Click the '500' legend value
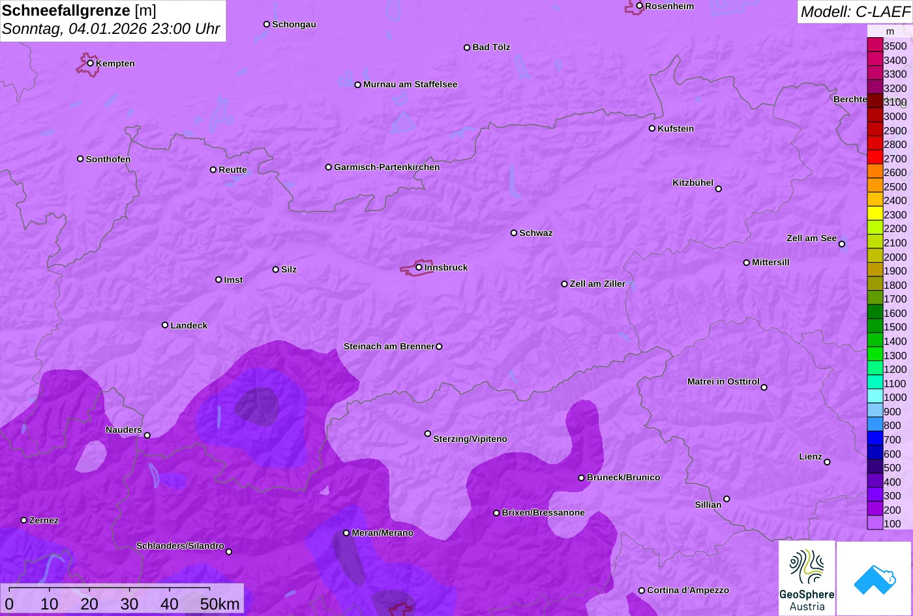The width and height of the screenshot is (913, 616). coord(893,467)
